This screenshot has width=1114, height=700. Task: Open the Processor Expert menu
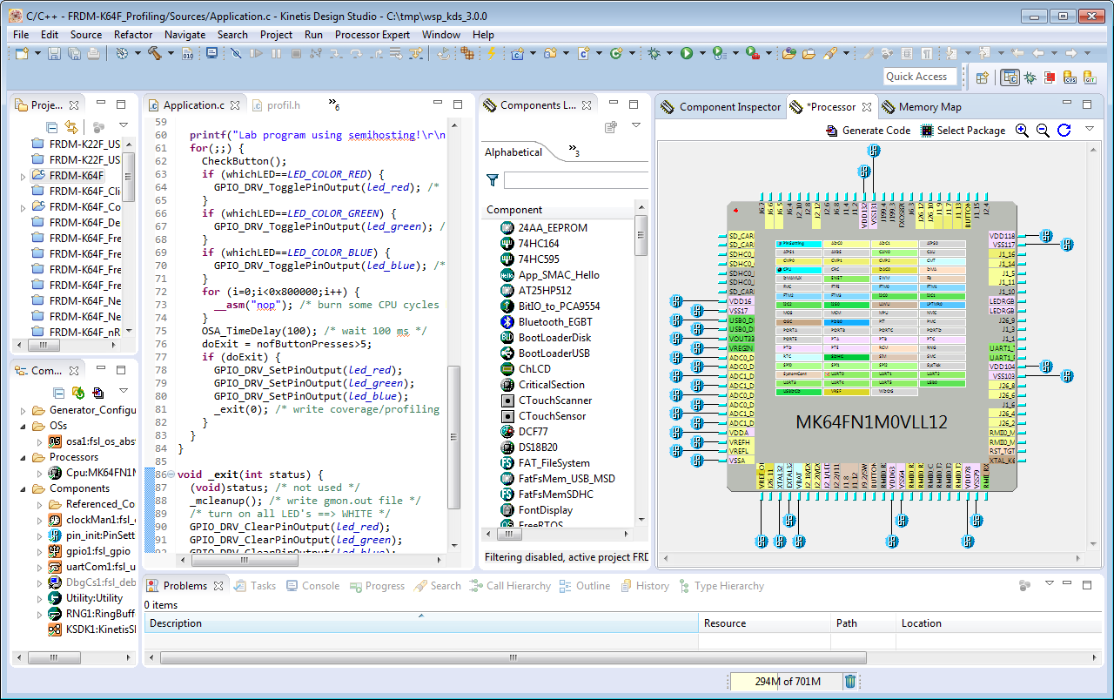pos(372,35)
